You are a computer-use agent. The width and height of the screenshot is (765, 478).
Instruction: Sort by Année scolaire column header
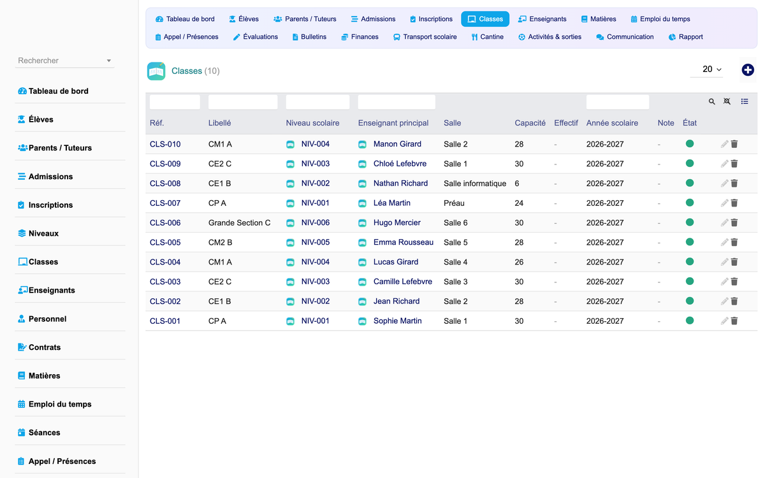click(612, 123)
